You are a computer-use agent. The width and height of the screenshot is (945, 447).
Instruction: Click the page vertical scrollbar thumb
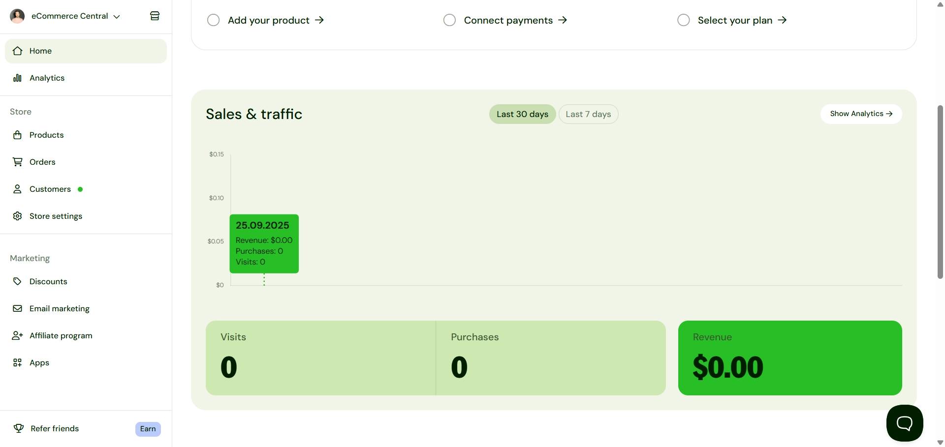coord(940,192)
